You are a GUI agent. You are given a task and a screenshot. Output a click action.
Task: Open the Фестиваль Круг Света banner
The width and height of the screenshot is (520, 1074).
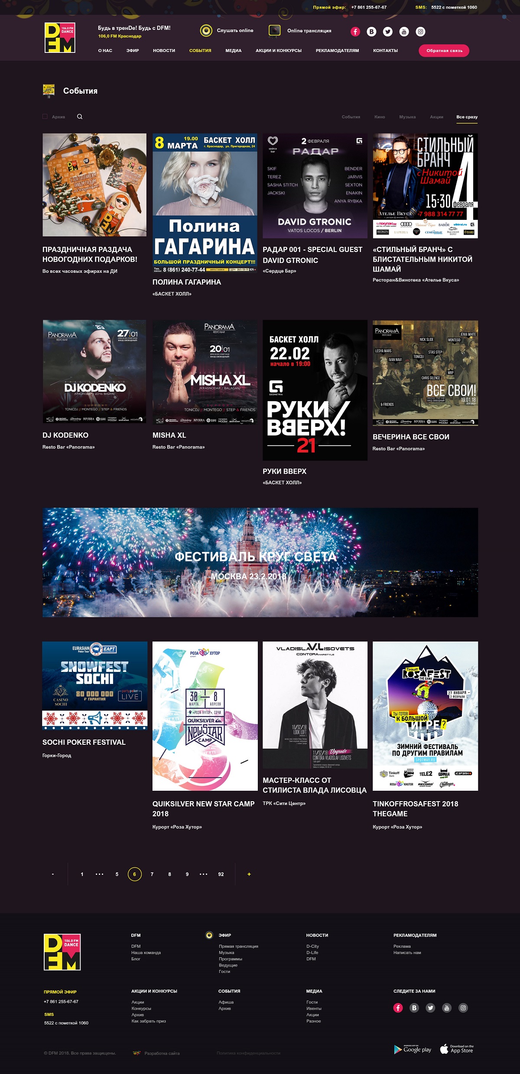click(260, 562)
